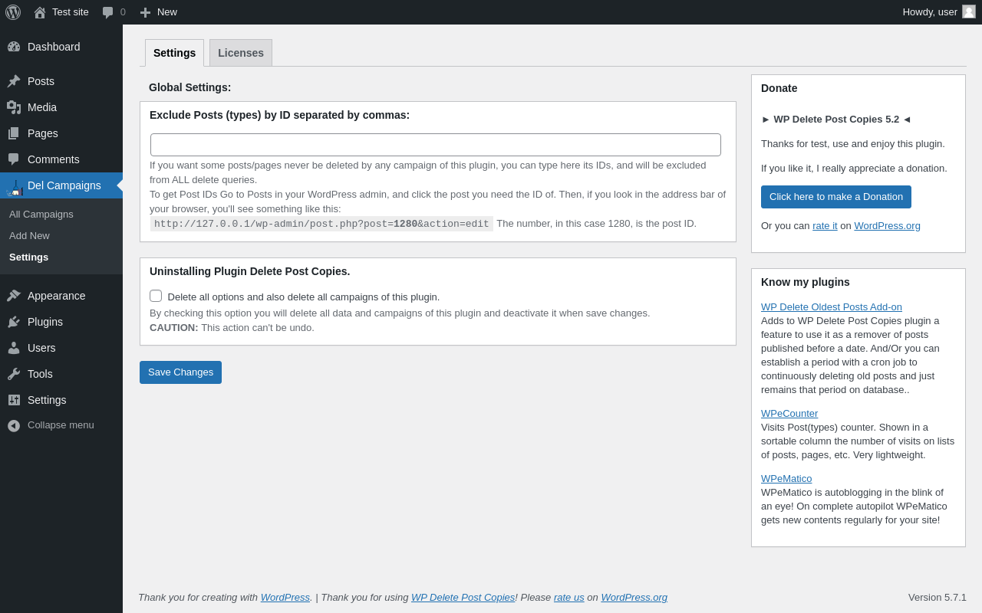
Task: Click the Users person icon
Action: [x=14, y=348]
